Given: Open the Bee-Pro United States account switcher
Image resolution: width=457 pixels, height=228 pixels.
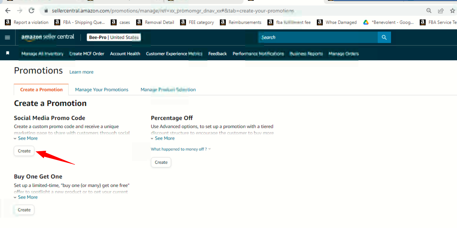Looking at the screenshot, I should 114,37.
